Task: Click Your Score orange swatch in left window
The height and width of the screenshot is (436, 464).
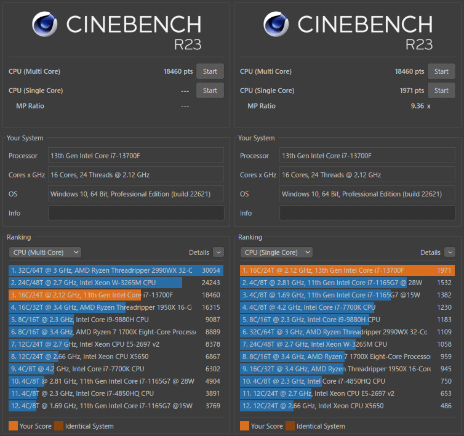Action: click(x=14, y=426)
